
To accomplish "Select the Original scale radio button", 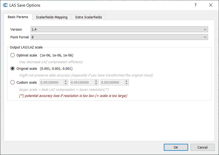I will (13, 68).
